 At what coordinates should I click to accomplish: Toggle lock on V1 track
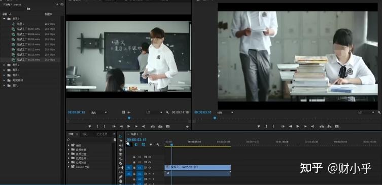tap(134, 168)
